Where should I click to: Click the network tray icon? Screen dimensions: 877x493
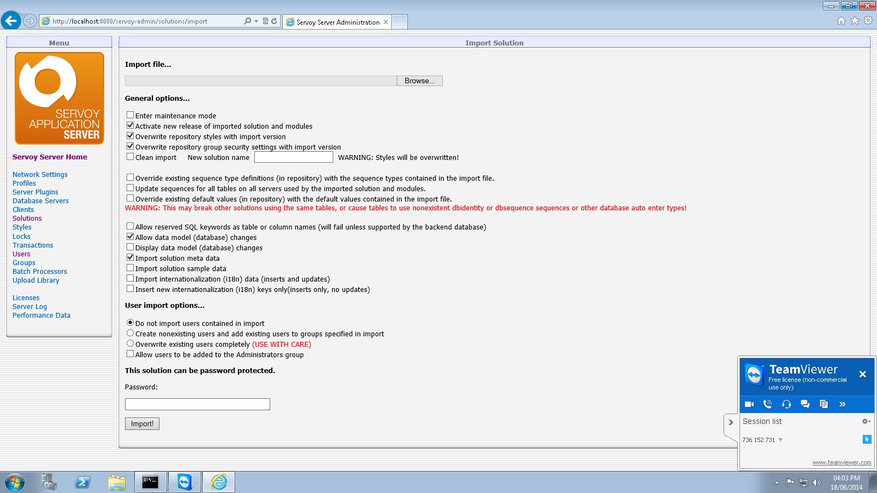pos(804,483)
